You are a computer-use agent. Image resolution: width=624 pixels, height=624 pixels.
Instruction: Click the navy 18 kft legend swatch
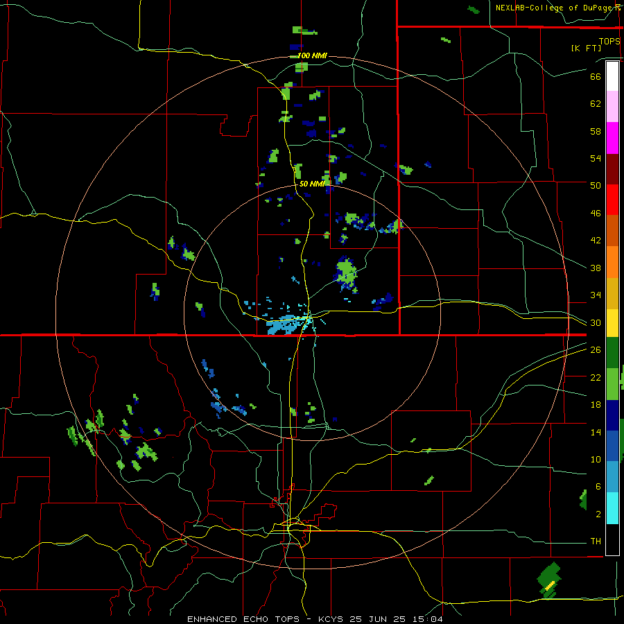pyautogui.click(x=612, y=415)
